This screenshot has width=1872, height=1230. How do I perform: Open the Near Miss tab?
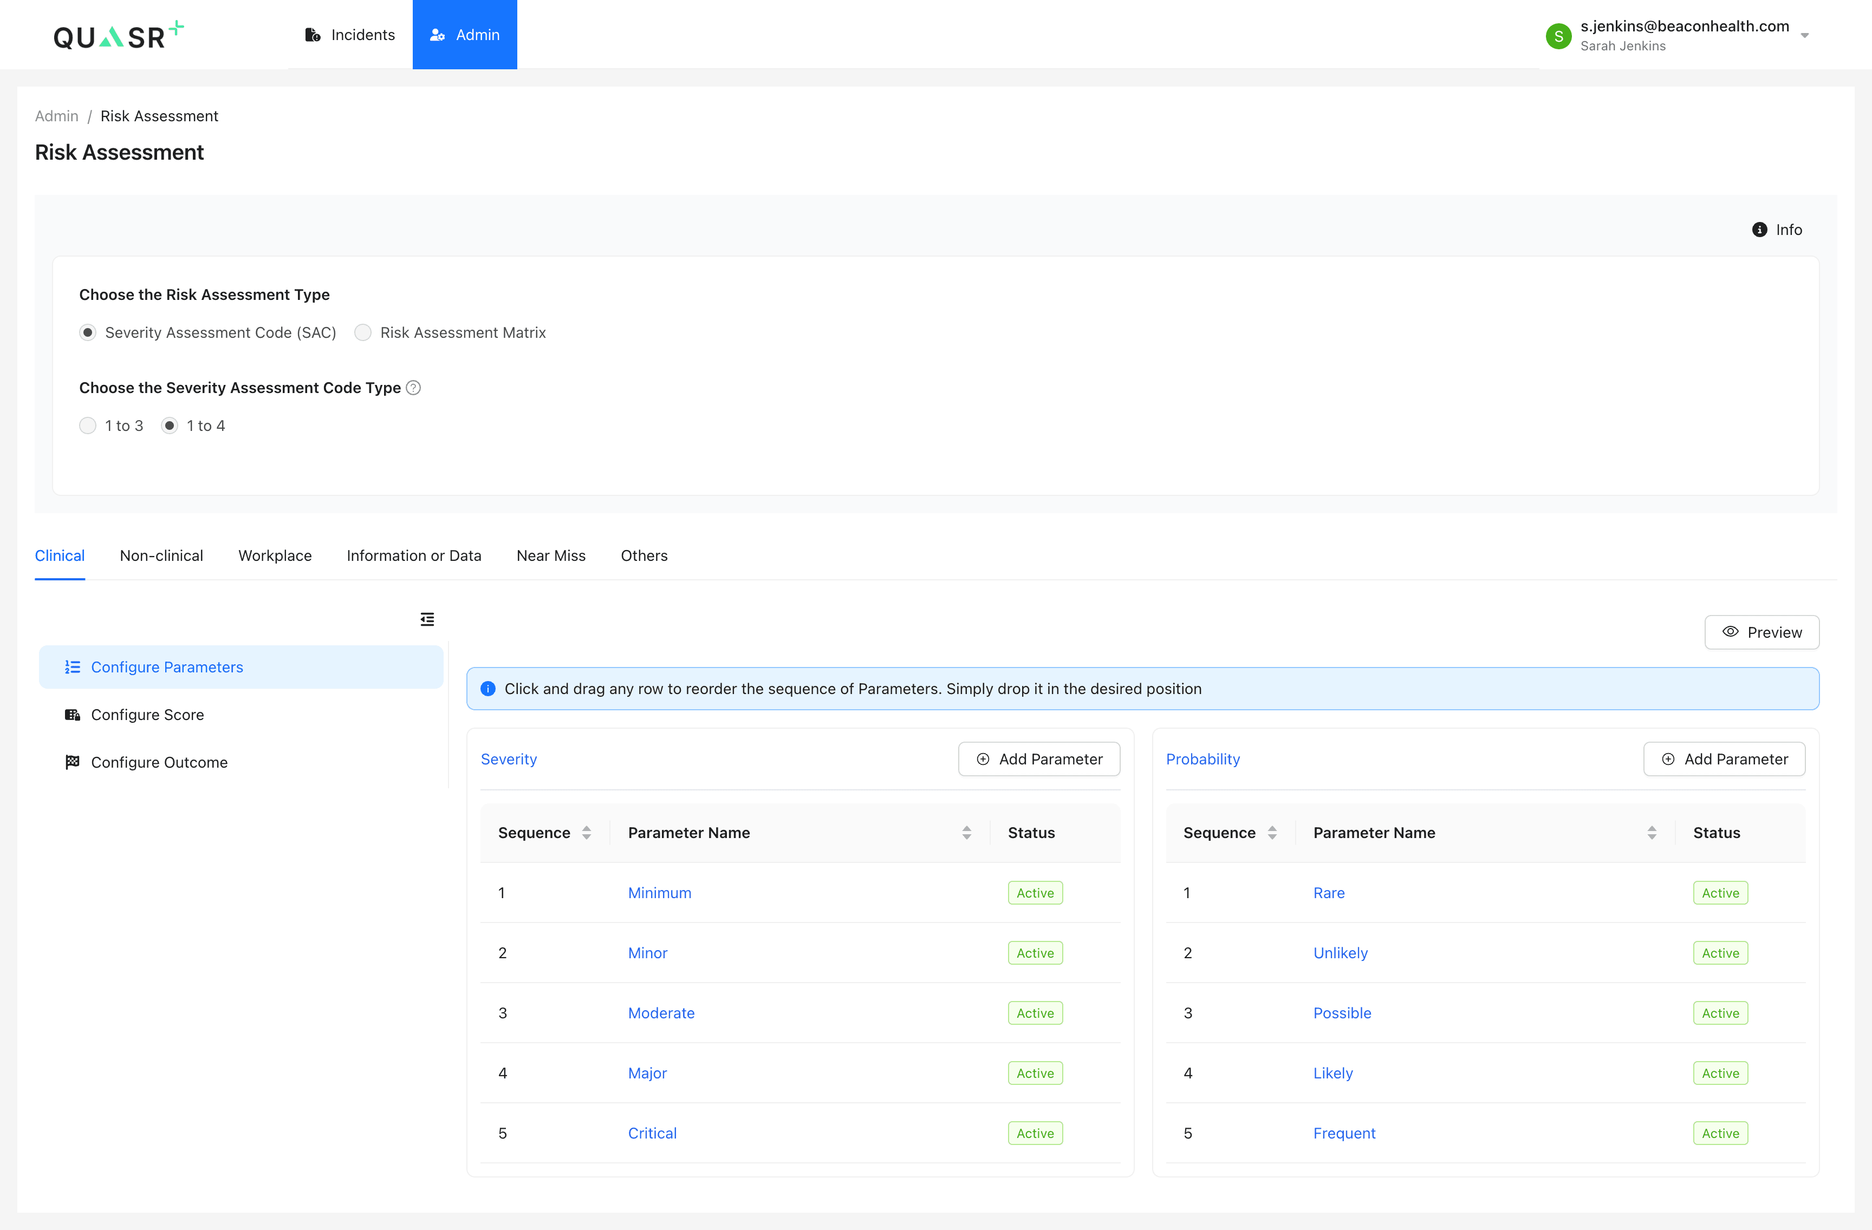pyautogui.click(x=550, y=555)
